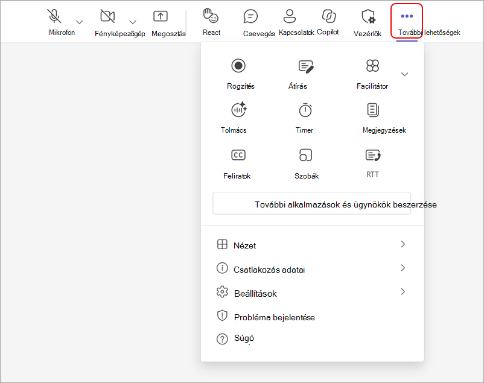Start Átírás transcription
Viewport: 484px width, 383px height.
[306, 66]
